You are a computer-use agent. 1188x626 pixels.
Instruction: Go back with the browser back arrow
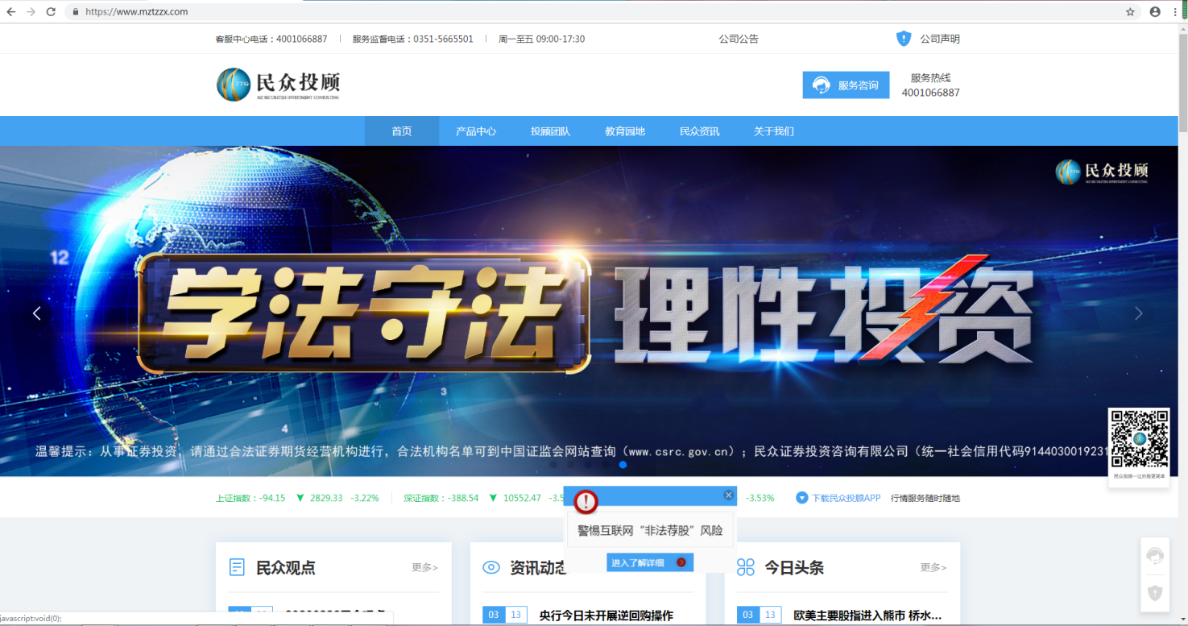(11, 12)
